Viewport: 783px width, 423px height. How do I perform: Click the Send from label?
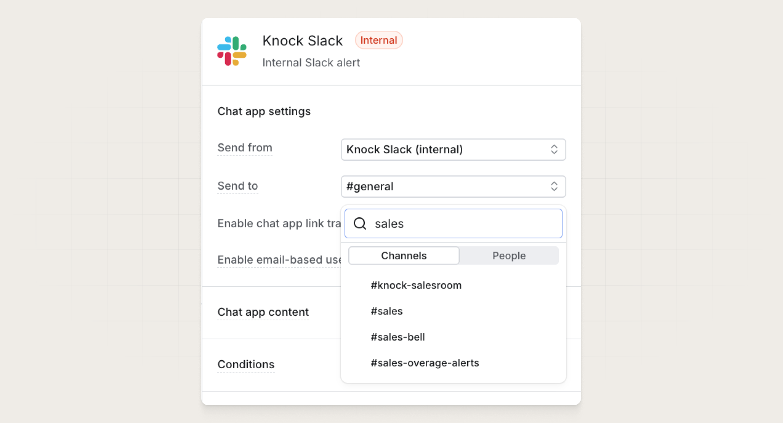tap(245, 148)
